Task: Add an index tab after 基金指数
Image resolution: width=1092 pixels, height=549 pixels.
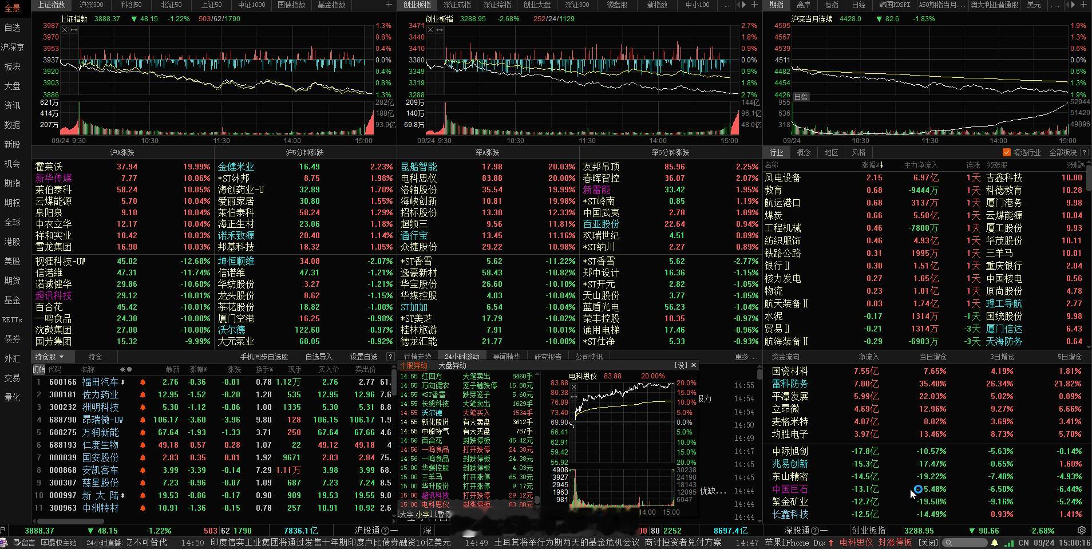Action: [x=389, y=5]
